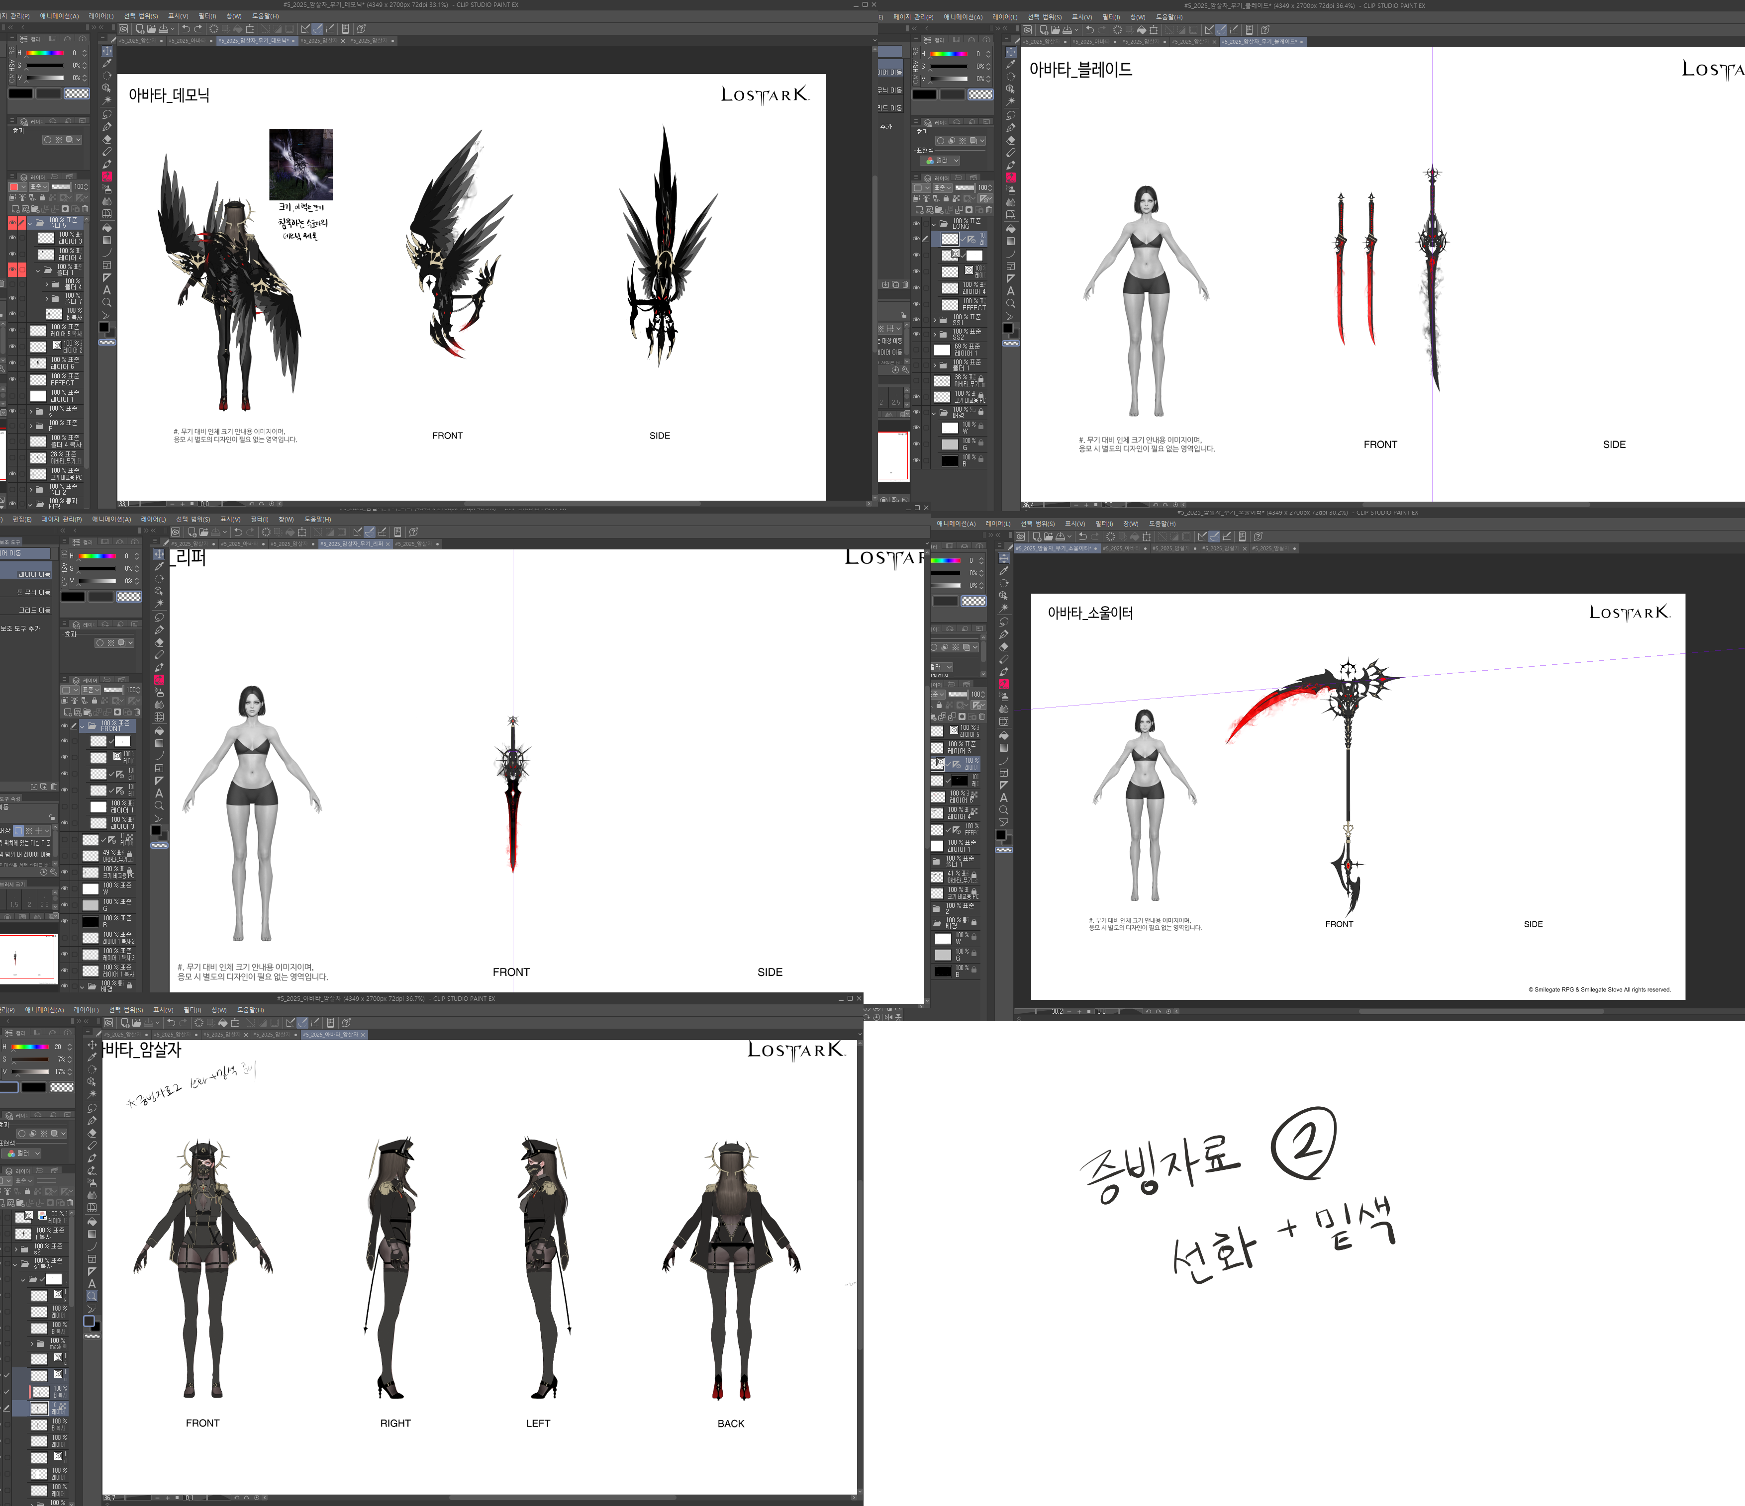The height and width of the screenshot is (1506, 1745).
Task: Expand SS2 folder in Blade layer panel
Action: [x=934, y=334]
